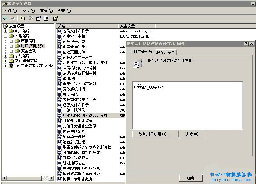Click the 用户权利指派 folder icon
The width and height of the screenshot is (256, 184).
pyautogui.click(x=17, y=46)
